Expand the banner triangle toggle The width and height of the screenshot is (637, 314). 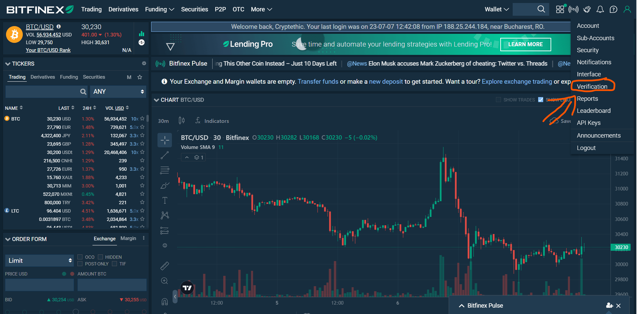point(170,46)
